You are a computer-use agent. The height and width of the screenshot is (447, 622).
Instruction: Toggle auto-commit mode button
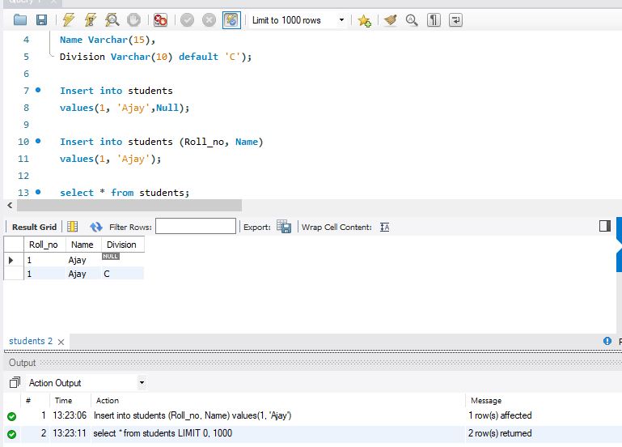(231, 20)
